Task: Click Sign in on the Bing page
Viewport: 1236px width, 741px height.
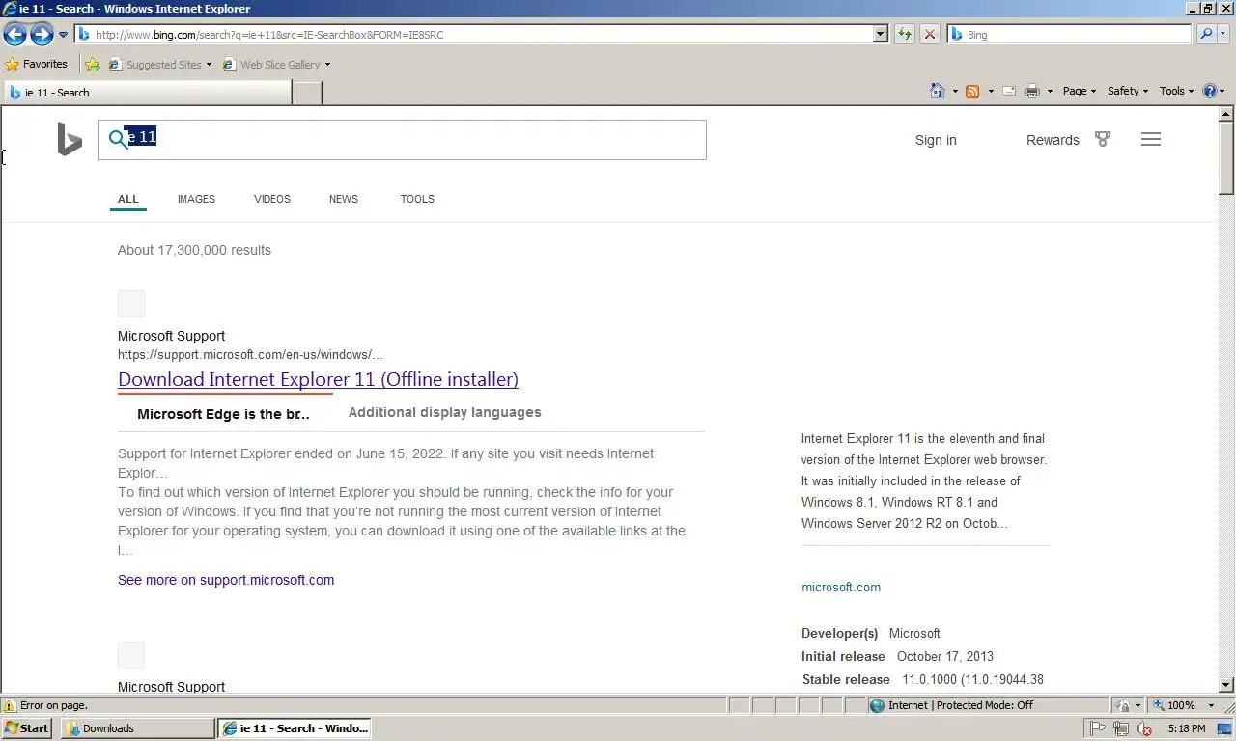Action: pos(936,140)
